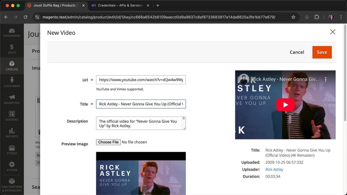Play the YouTube video preview
This screenshot has width=347, height=195.
coord(285,105)
